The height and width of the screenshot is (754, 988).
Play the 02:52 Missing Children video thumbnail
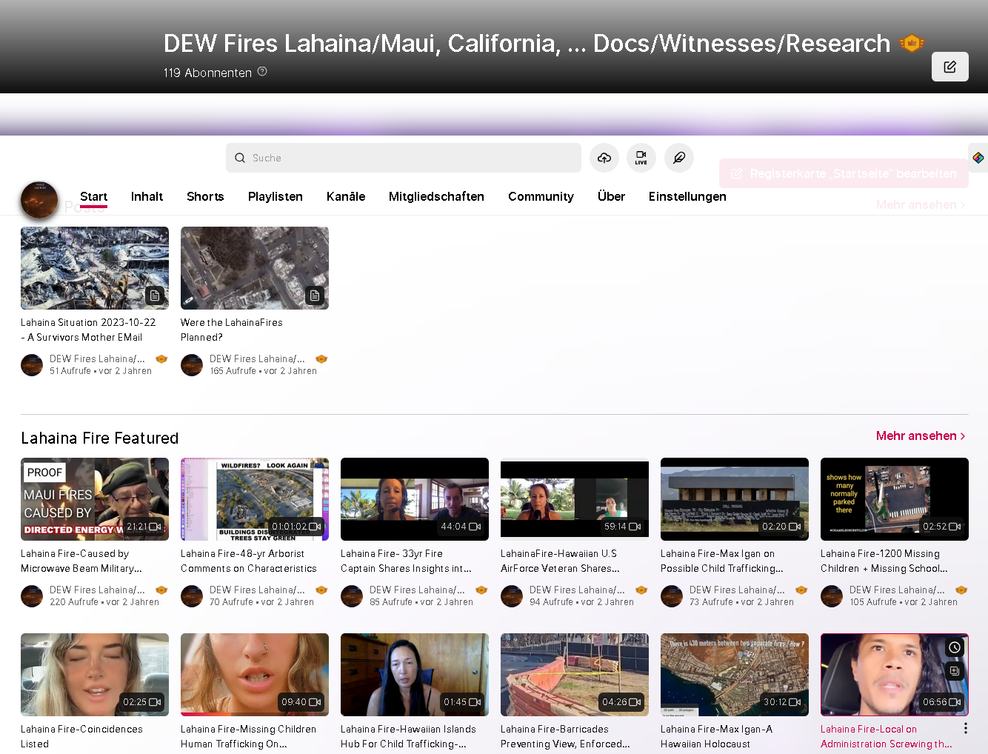click(x=895, y=499)
